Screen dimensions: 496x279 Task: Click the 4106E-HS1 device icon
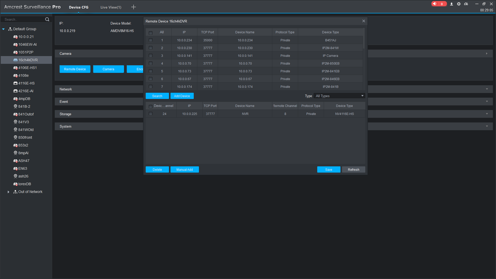coord(16,68)
